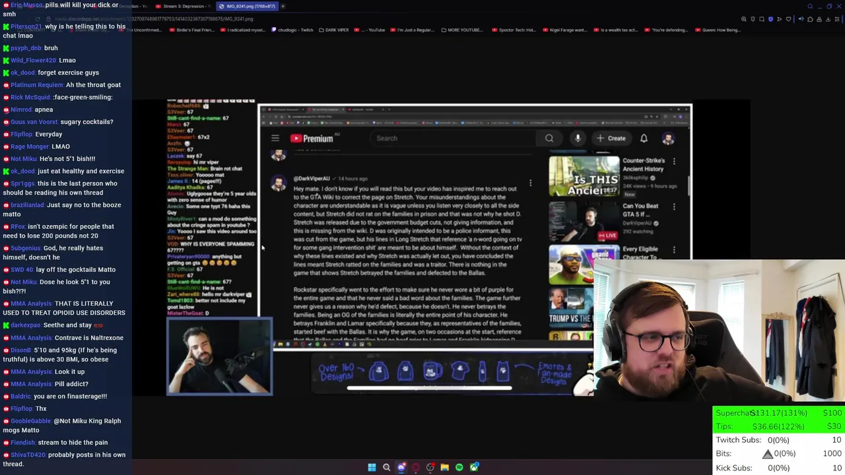Click the 'Tips:' goal line
This screenshot has width=845, height=475.
(x=779, y=426)
